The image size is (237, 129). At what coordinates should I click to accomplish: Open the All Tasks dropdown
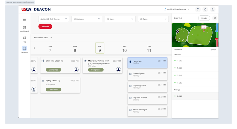coord(153,19)
